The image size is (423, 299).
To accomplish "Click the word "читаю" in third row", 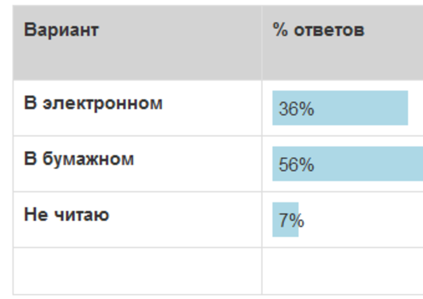I will (81, 215).
